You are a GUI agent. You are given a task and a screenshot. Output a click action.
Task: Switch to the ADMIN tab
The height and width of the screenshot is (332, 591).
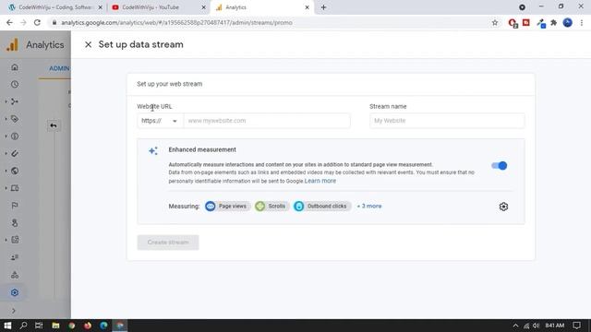[x=59, y=68]
